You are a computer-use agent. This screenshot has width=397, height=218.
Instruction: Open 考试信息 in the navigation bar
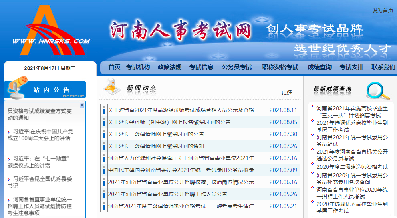201,67
